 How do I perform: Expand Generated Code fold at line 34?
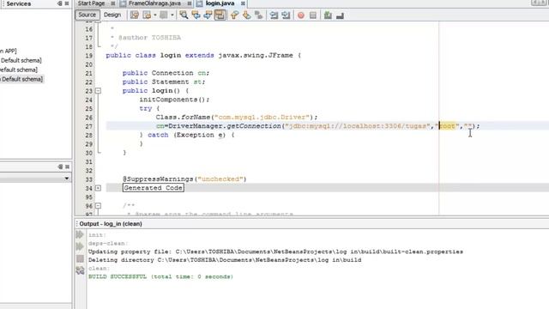98,188
